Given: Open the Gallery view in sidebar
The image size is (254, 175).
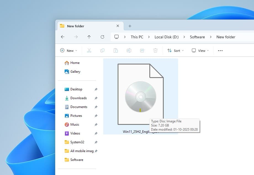Looking at the screenshot, I should 75,71.
